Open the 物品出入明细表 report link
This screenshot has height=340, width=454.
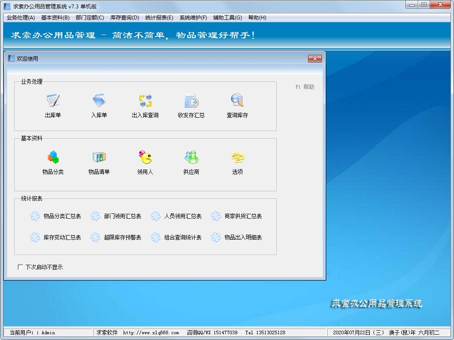tap(243, 237)
